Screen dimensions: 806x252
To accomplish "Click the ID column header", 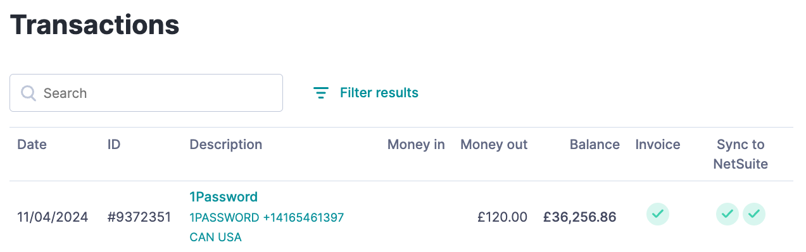I will click(x=114, y=144).
